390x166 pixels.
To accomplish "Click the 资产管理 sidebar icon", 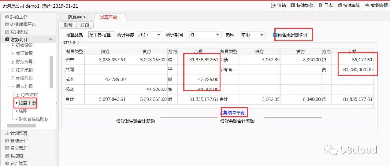I will (x=7, y=163).
